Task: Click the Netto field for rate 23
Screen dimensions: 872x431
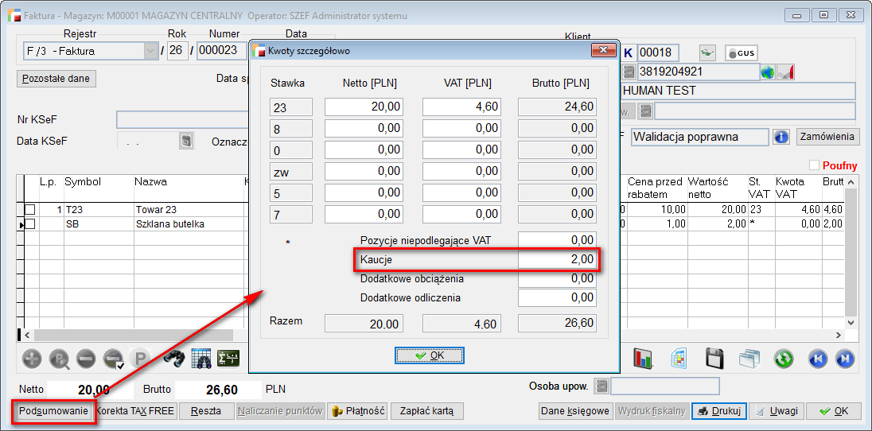Action: point(364,107)
